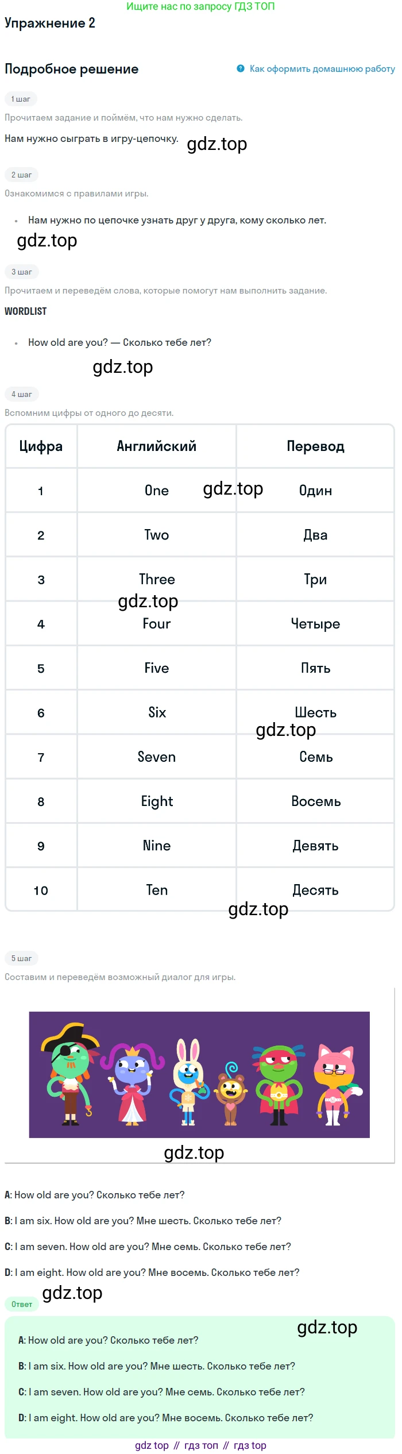Open 'Как оформить домашнюю работу' link
The height and width of the screenshot is (1454, 402).
coord(322,68)
